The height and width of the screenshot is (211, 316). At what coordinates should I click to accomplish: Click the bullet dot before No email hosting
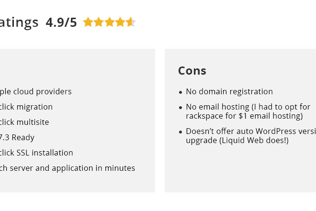[181, 108]
